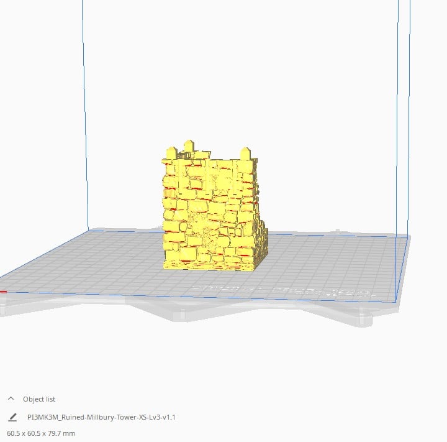Click the tower's leftmost top battlement
Viewport: 447px width, 442px height.
click(169, 153)
